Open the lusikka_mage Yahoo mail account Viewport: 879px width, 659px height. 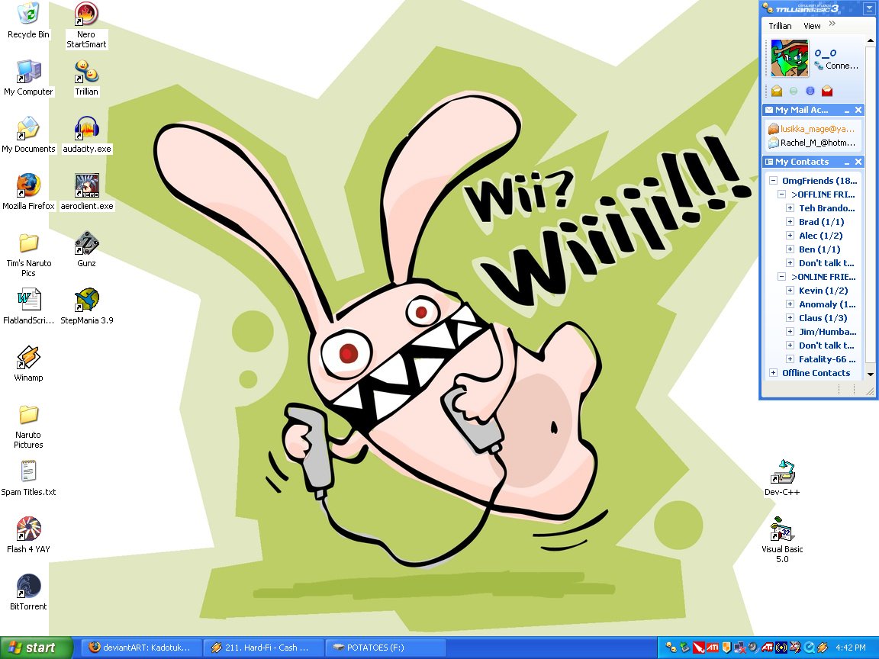point(816,129)
